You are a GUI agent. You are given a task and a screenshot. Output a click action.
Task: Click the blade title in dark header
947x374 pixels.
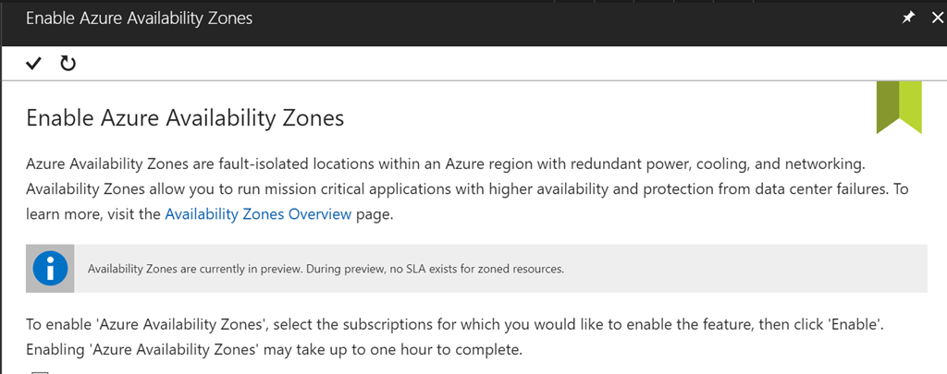[139, 18]
